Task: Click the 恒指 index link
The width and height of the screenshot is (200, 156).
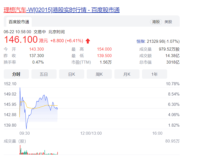Action: [x=141, y=41]
